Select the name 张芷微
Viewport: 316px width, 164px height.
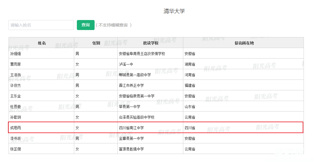tap(15, 149)
